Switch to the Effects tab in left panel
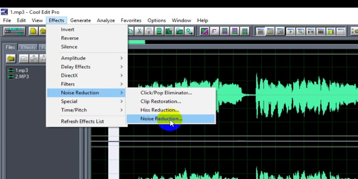 28,47
